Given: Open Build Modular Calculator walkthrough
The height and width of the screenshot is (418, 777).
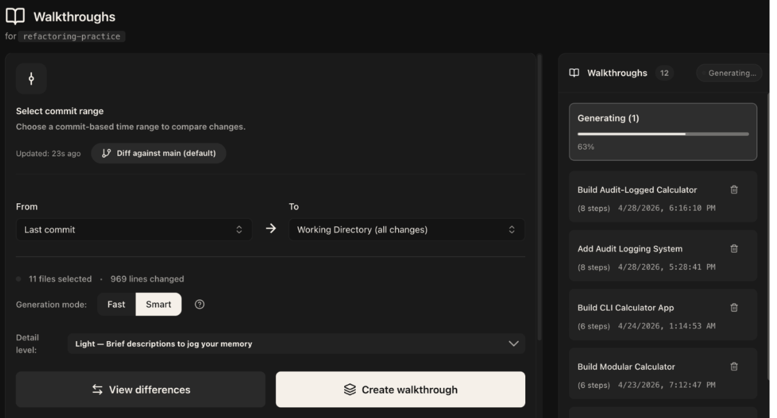Looking at the screenshot, I should [x=663, y=373].
